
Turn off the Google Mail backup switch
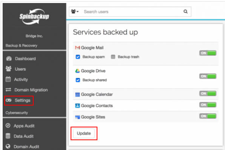click(x=208, y=53)
